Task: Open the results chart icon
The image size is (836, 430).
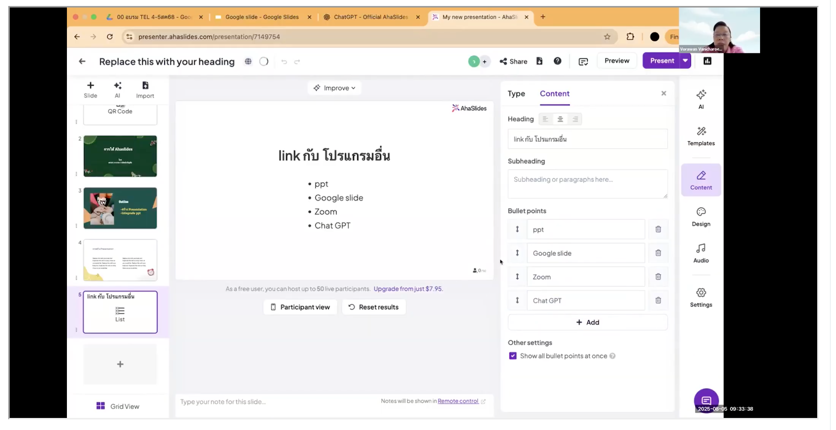Action: click(707, 61)
